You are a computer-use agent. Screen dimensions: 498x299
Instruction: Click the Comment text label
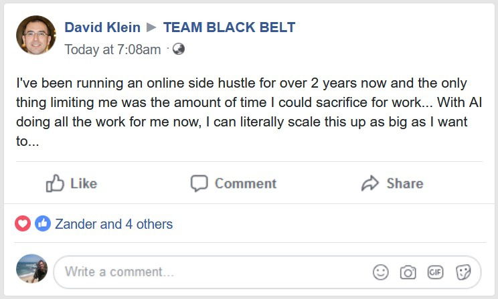pyautogui.click(x=246, y=183)
